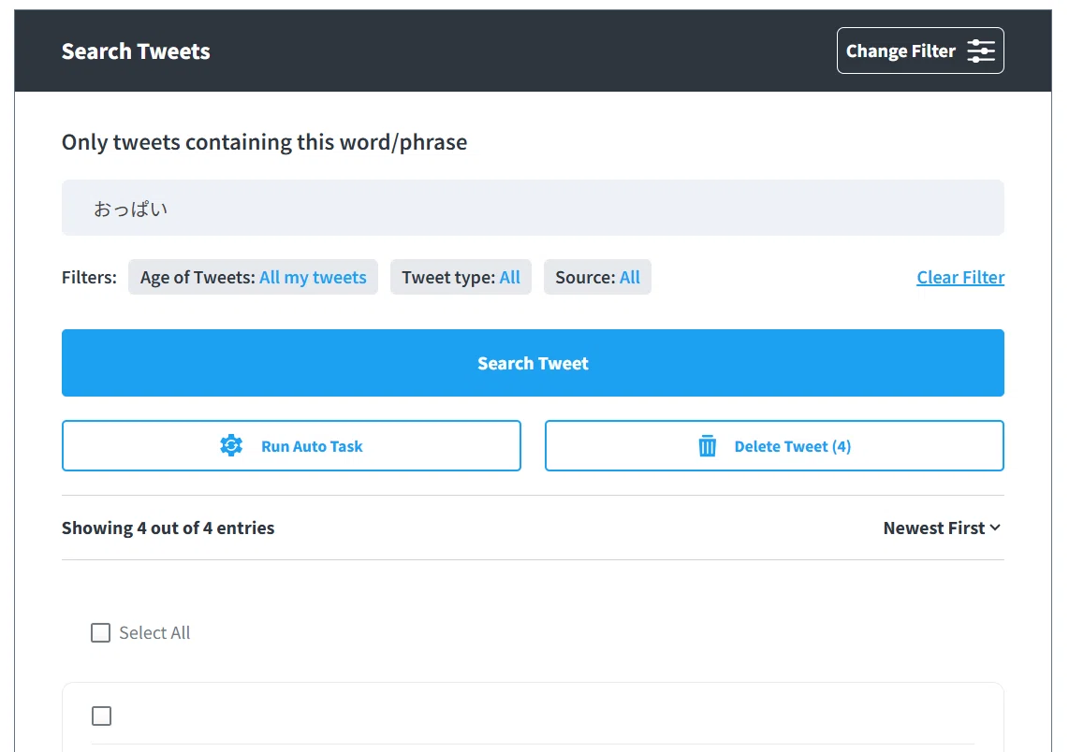Click the gear icon beside Run Auto Task
1069x752 pixels.
231,445
